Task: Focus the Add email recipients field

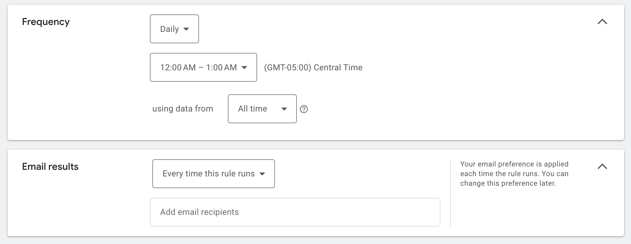Action: pos(295,212)
